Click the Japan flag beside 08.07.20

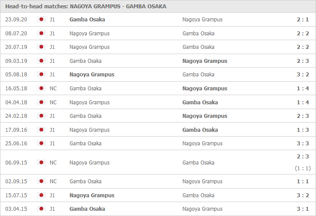click(41, 33)
